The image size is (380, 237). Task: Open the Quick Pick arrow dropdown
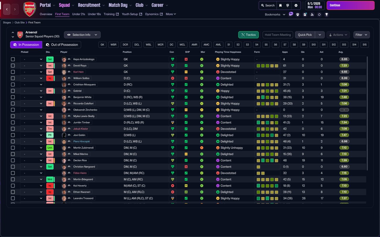pyautogui.click(x=320, y=35)
